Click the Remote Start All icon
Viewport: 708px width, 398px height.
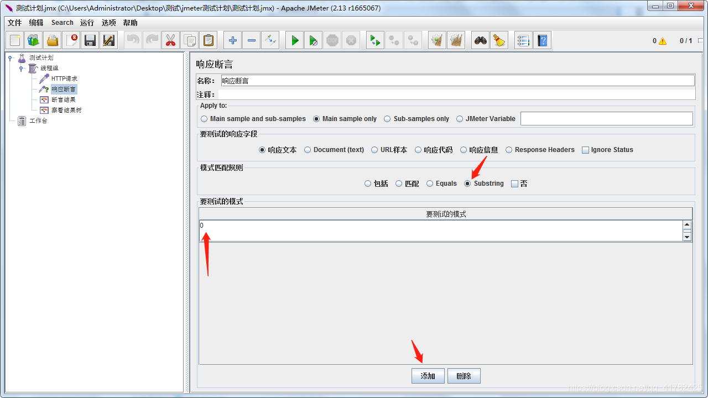[376, 40]
